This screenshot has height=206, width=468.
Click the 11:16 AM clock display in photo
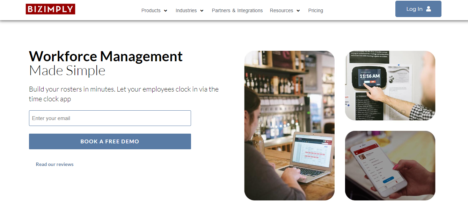click(x=370, y=76)
